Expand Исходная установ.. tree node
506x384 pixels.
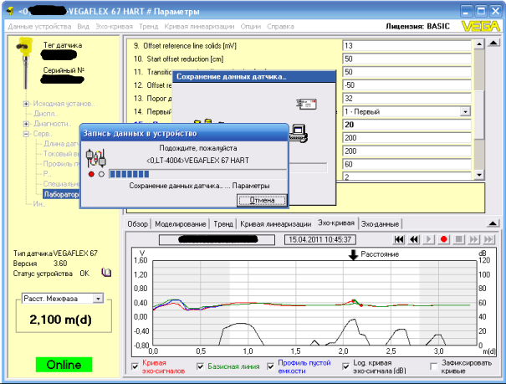pyautogui.click(x=26, y=104)
